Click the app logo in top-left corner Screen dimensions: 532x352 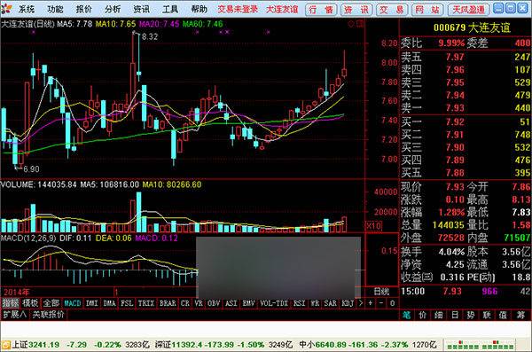6,9
